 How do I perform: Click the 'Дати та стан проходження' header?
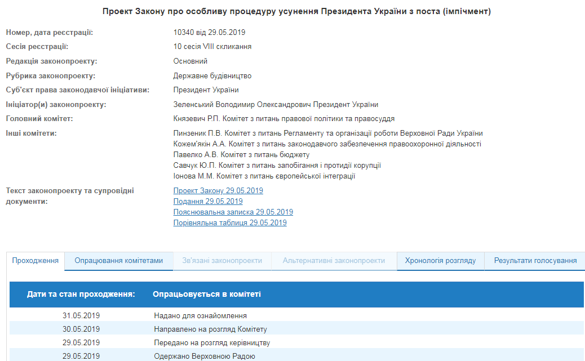click(x=81, y=295)
